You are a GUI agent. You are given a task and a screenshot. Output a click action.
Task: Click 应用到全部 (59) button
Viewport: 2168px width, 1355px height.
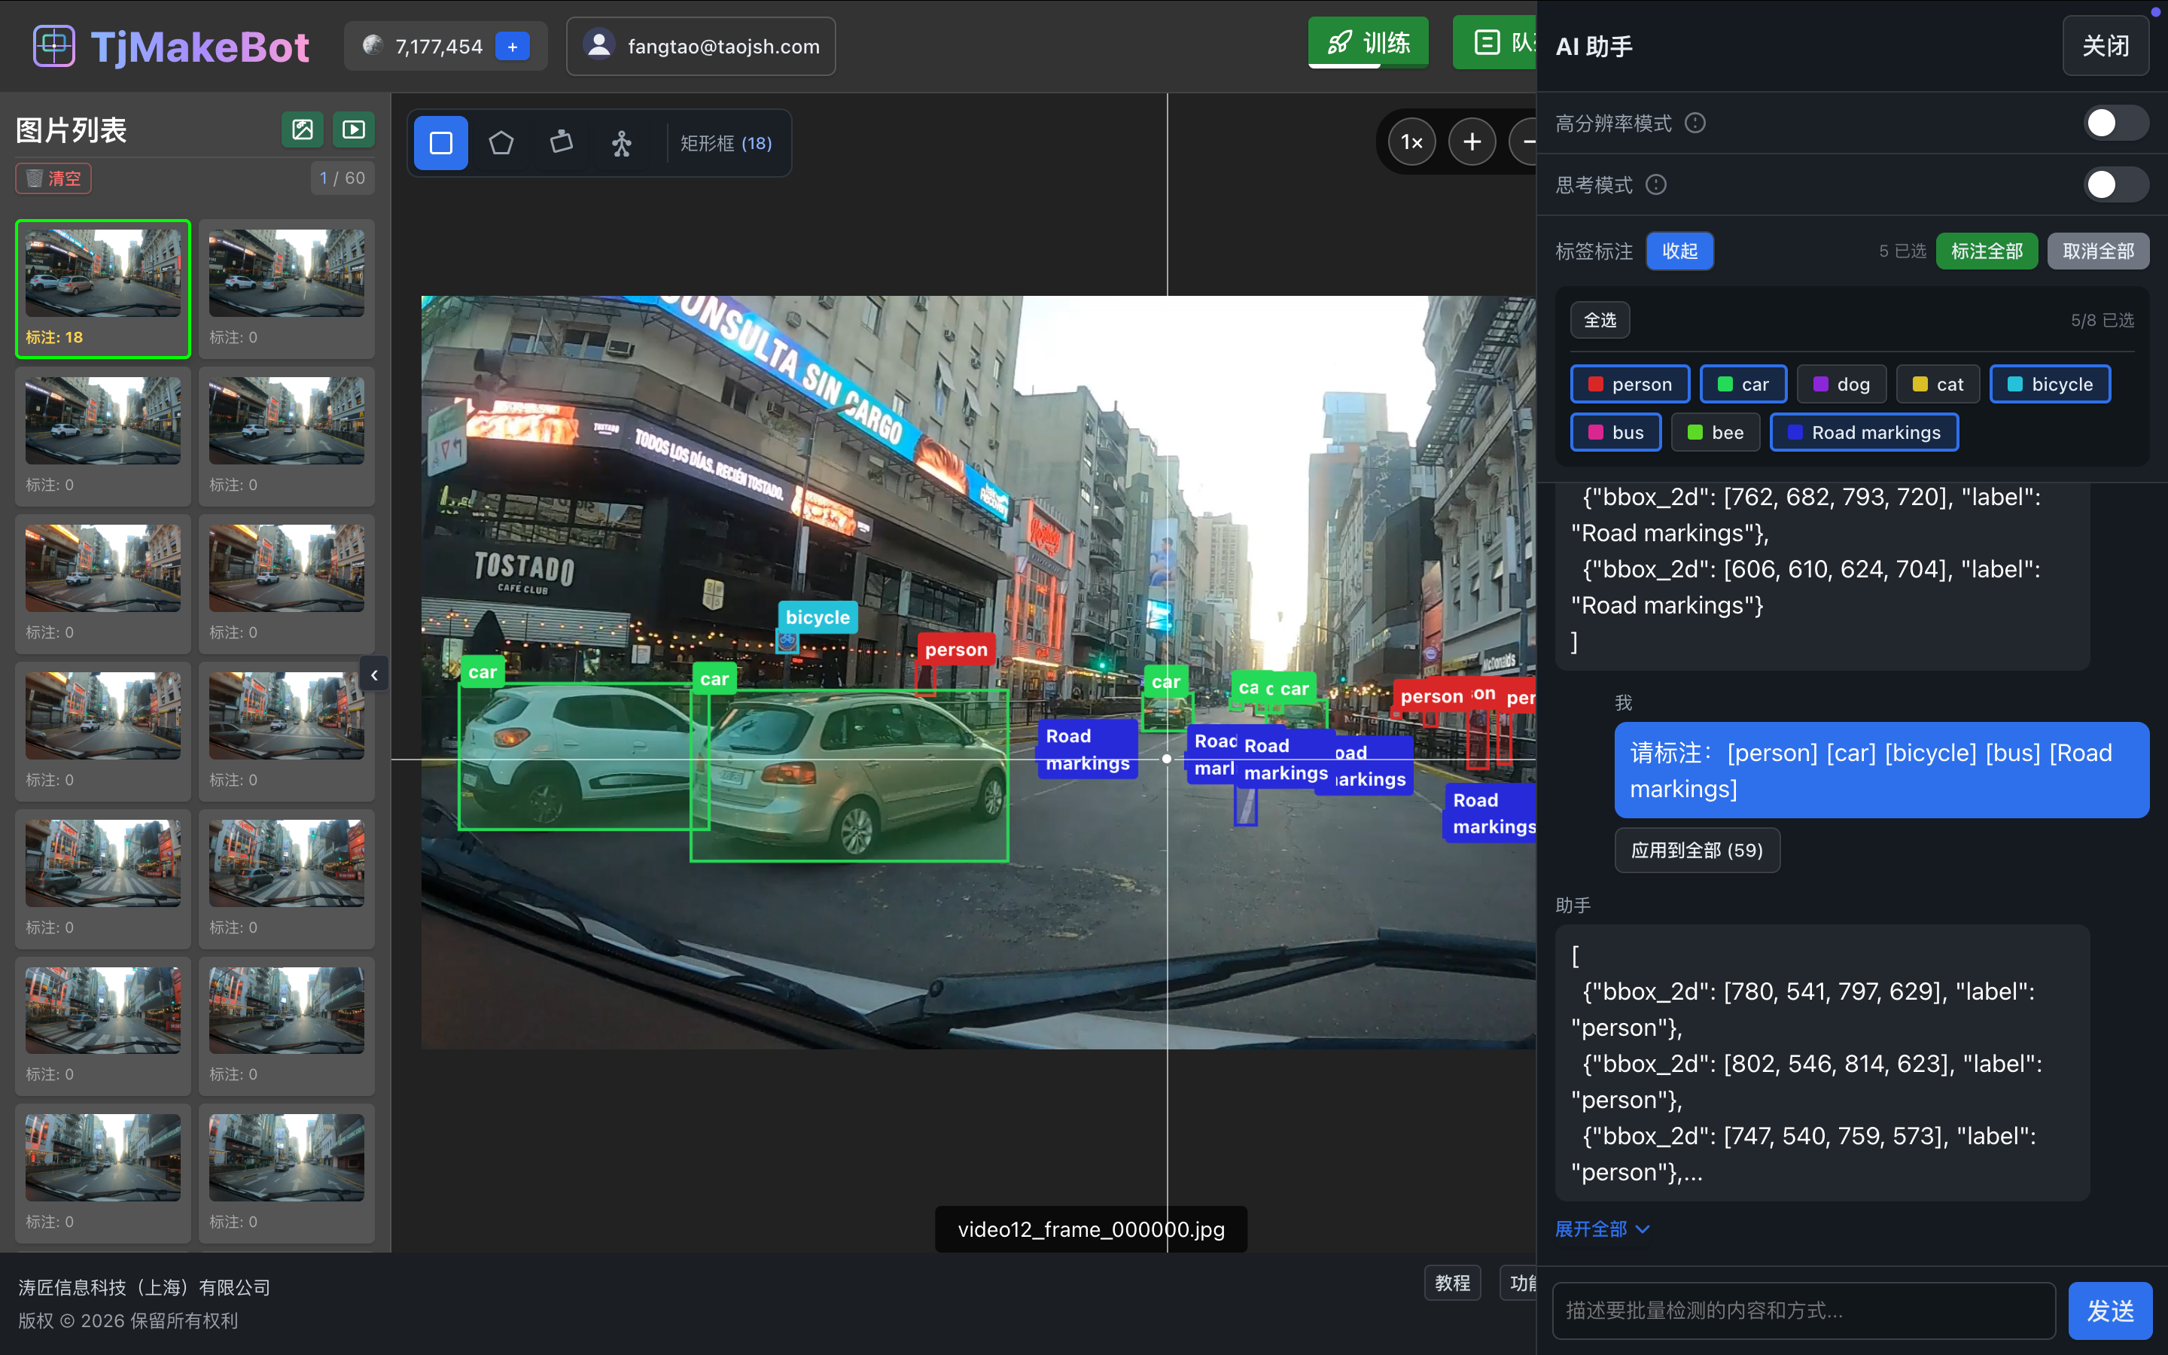tap(1697, 851)
